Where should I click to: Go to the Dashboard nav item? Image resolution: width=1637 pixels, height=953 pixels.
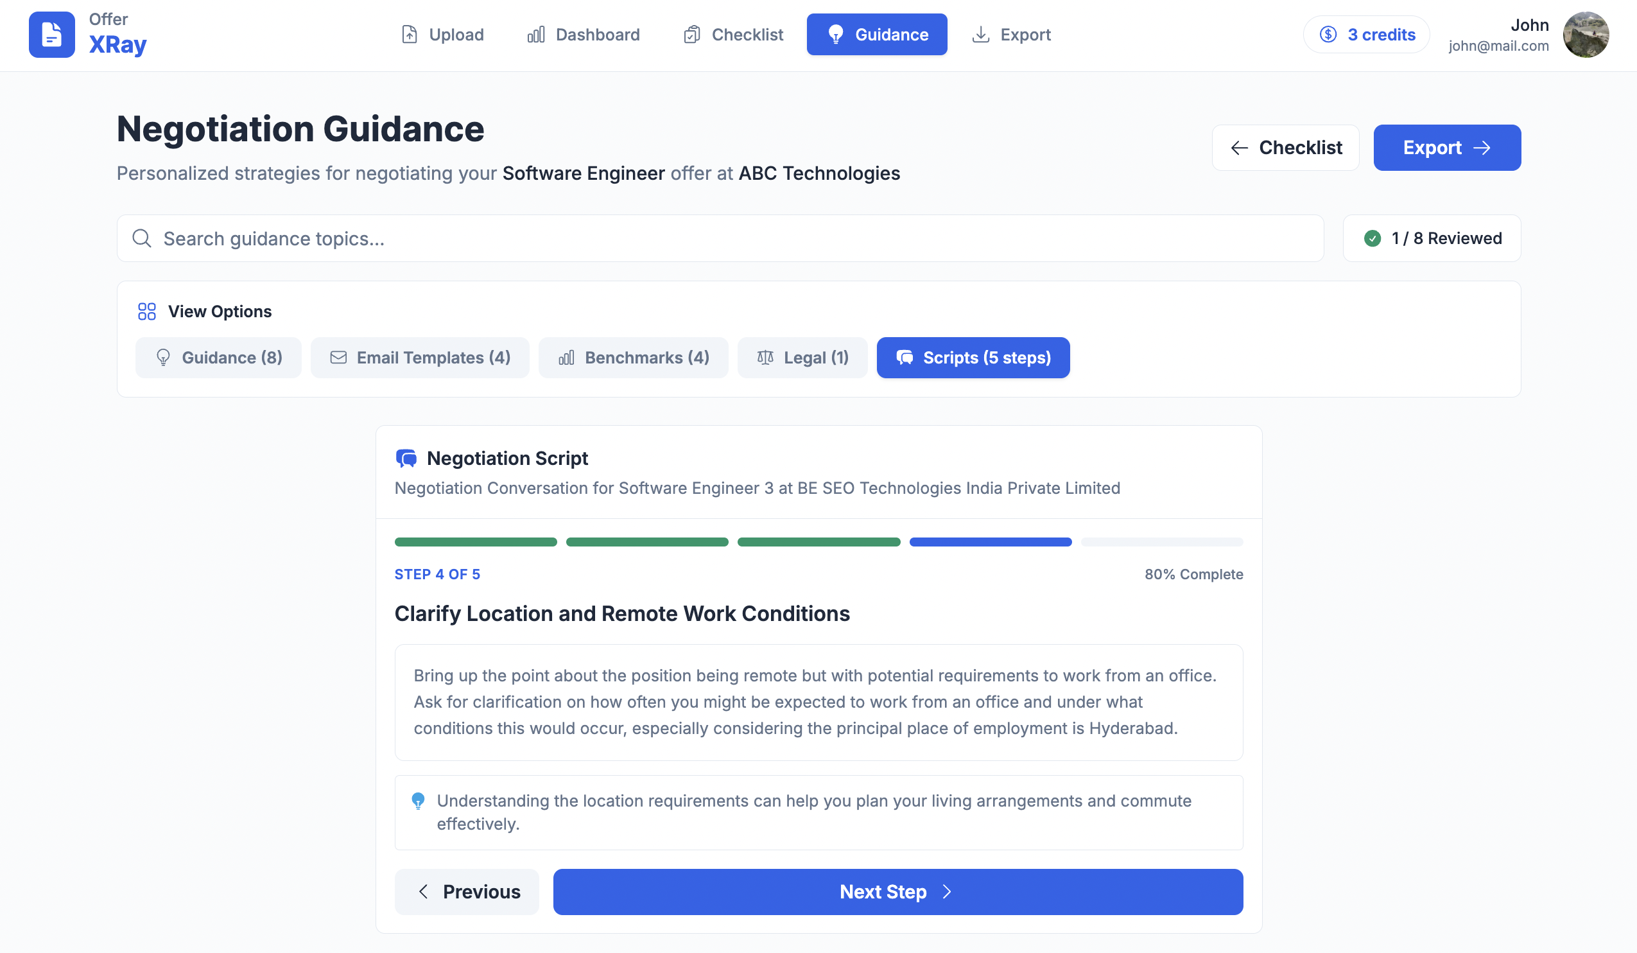pos(583,35)
